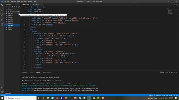Image resolution: width=179 pixels, height=100 pixels.
Task: Switch to the Output panel tab
Action: tap(32, 72)
